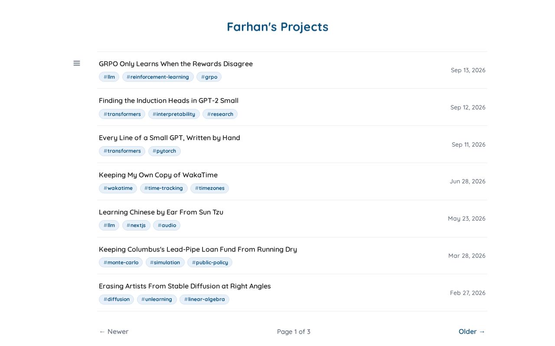Select the #audio tag

tap(166, 225)
